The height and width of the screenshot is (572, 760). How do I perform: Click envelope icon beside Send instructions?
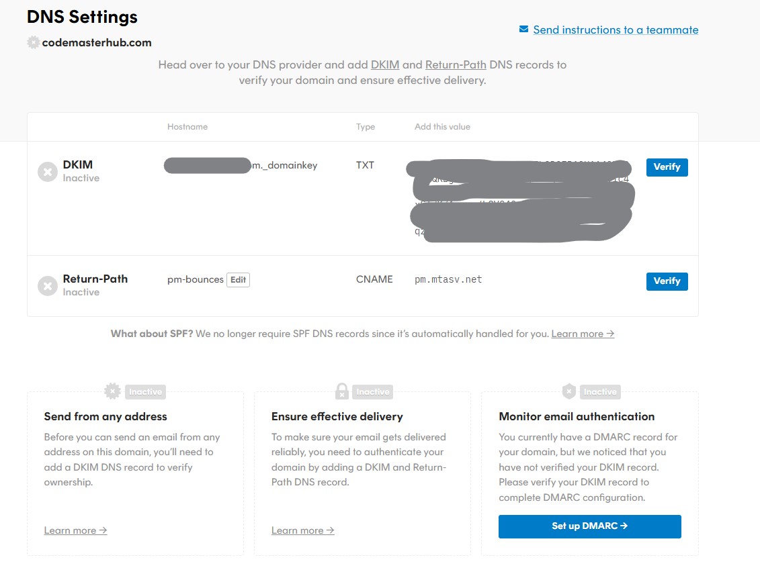click(x=524, y=30)
